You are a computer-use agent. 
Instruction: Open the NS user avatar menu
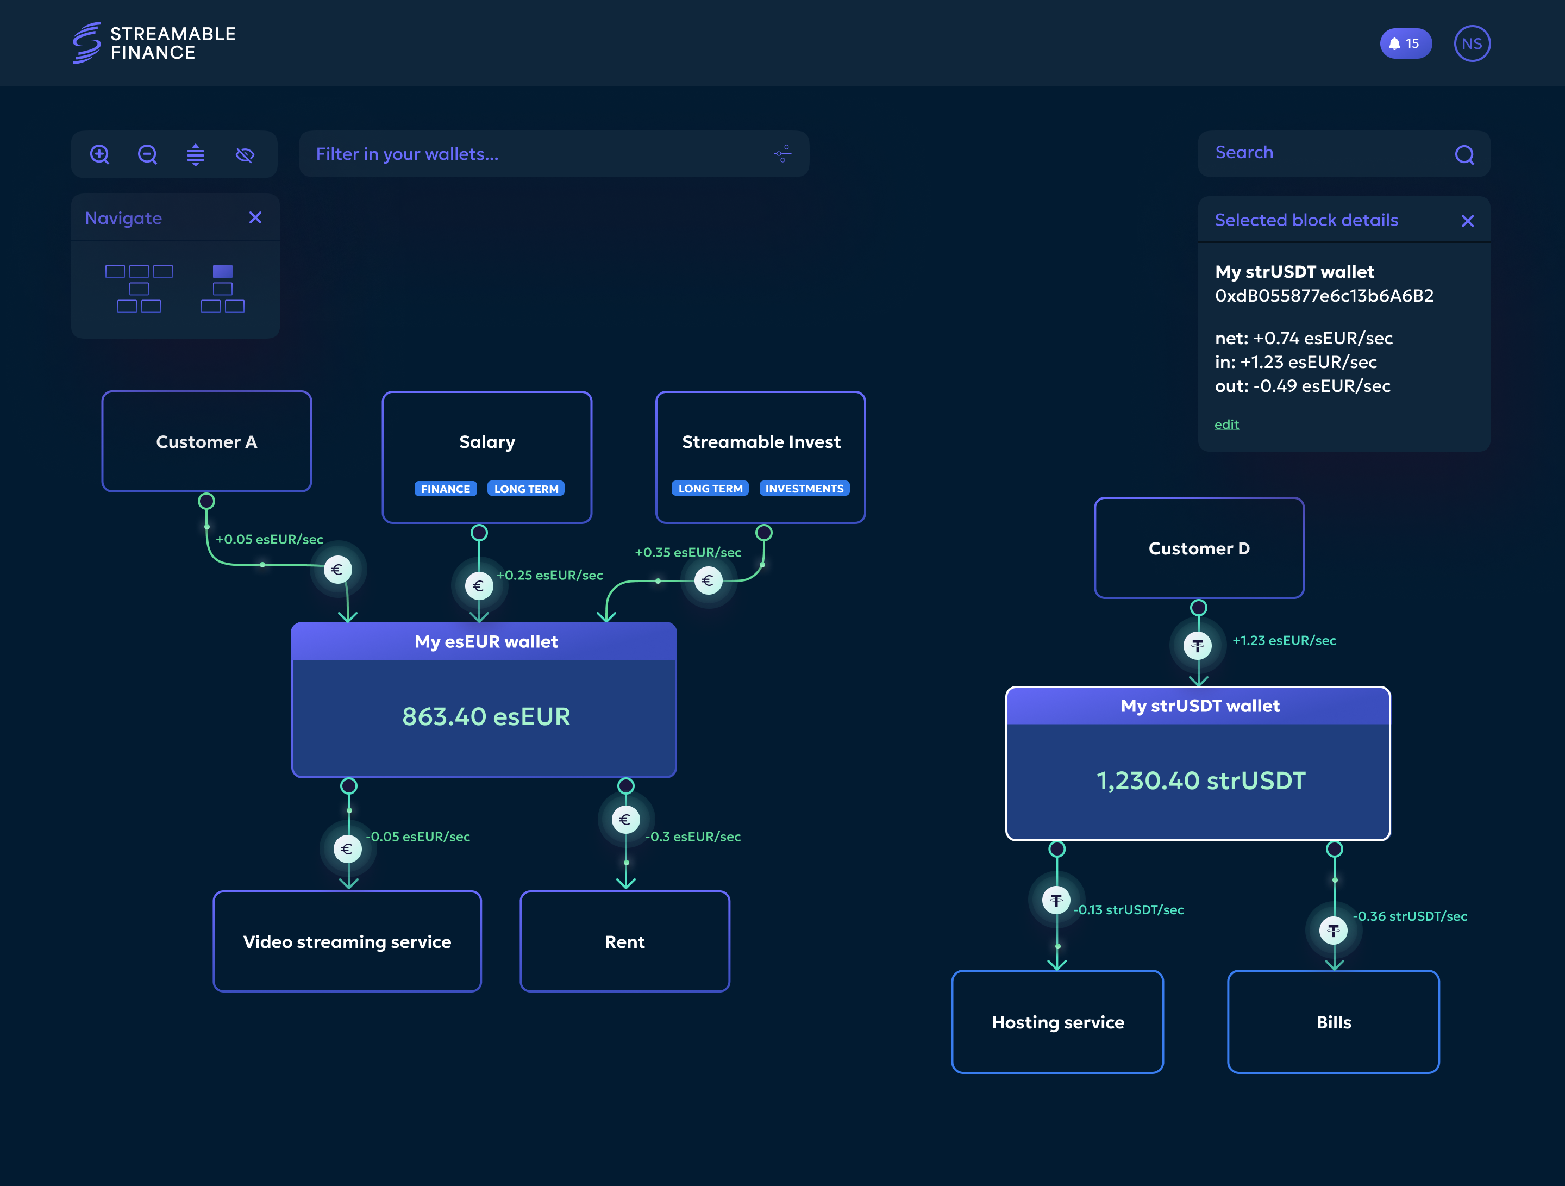pos(1472,44)
